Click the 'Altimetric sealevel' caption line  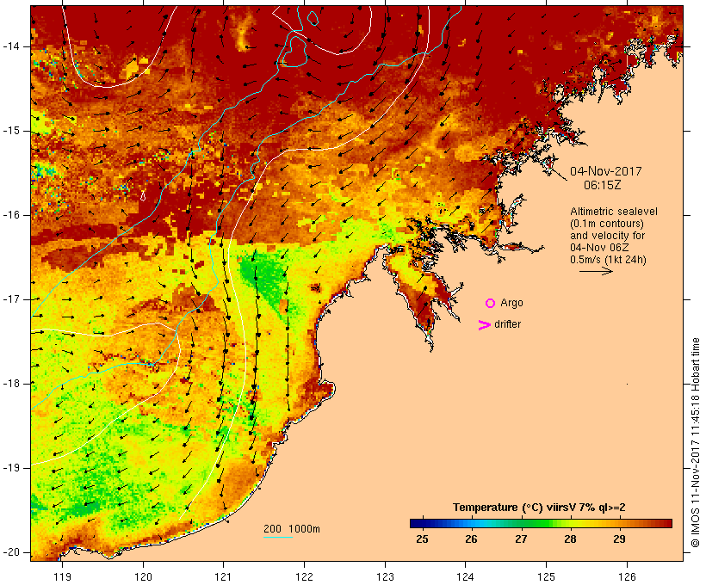[x=614, y=212]
